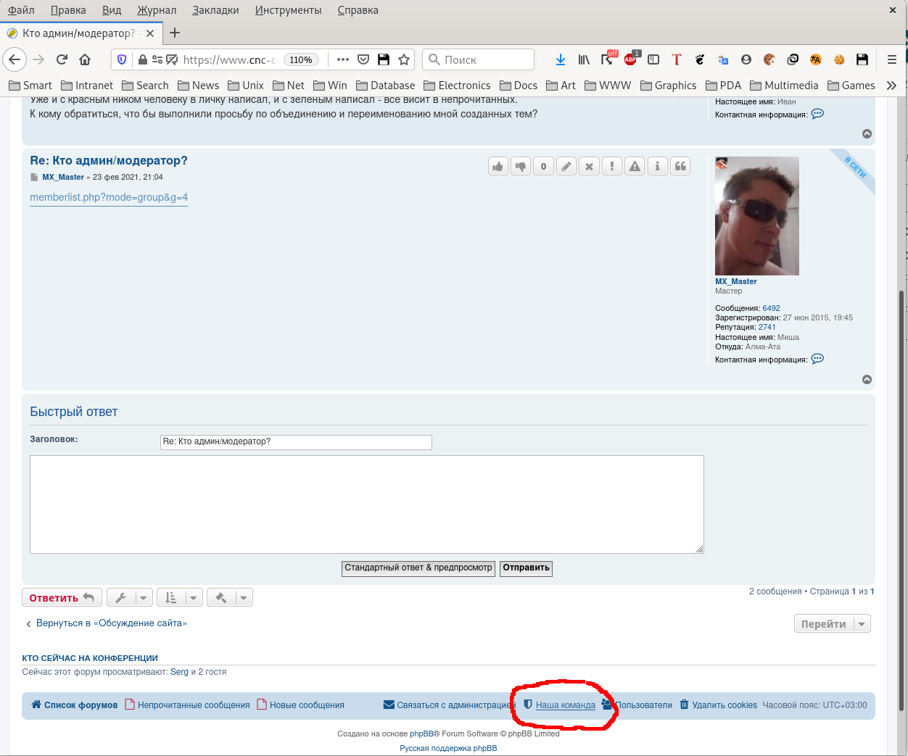Click the Ответить reply button
908x756 pixels.
pyautogui.click(x=62, y=597)
